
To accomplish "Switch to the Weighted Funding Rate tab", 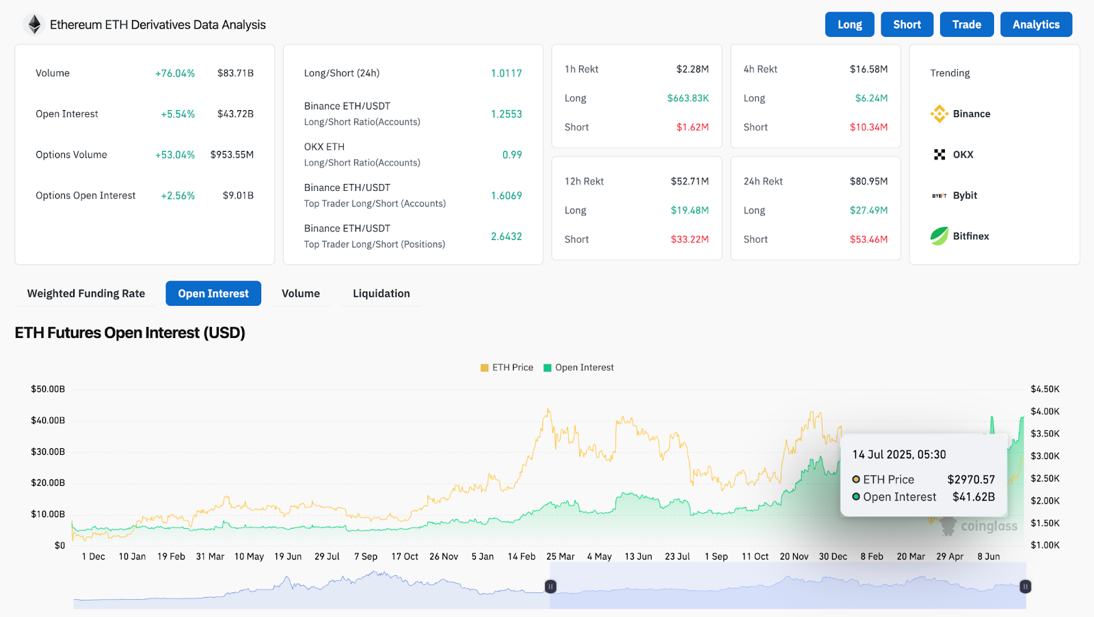I will pyautogui.click(x=86, y=293).
